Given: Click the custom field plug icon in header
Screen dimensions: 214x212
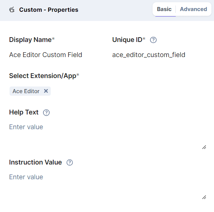Looking at the screenshot, I should (12, 10).
